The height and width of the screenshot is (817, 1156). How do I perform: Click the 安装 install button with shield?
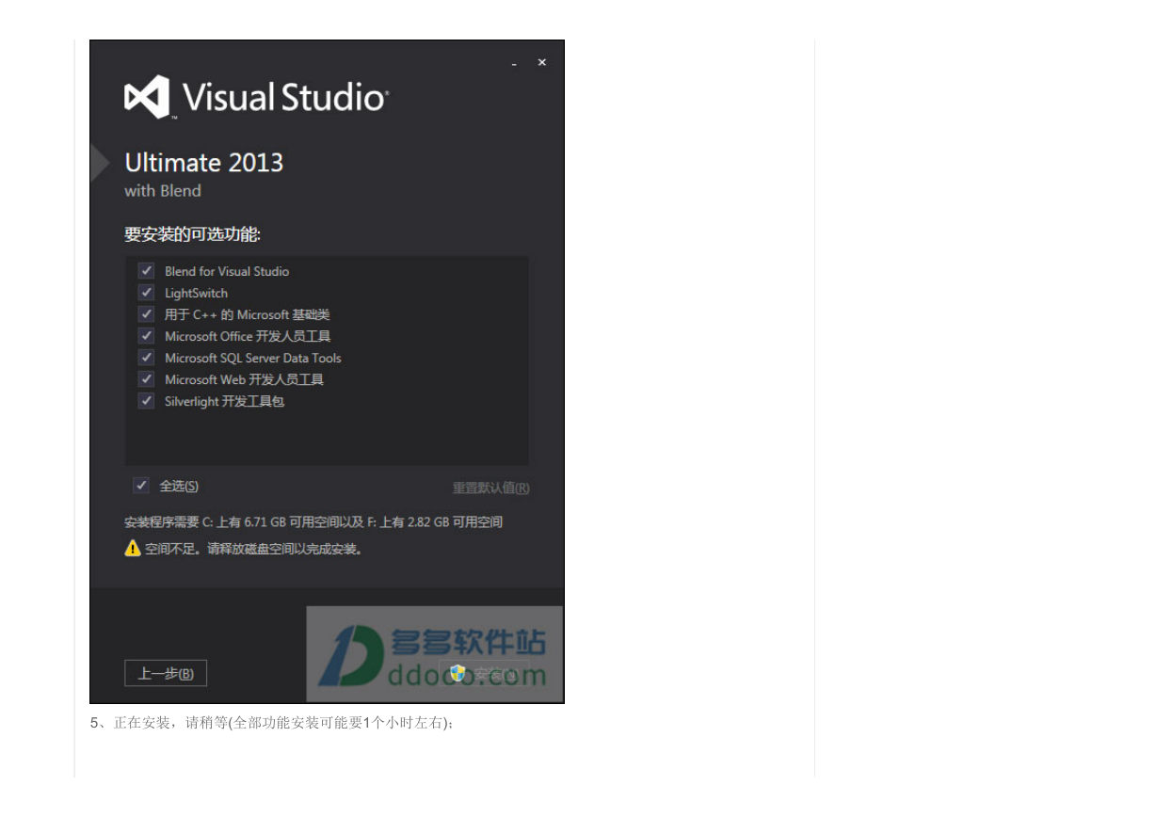pyautogui.click(x=484, y=674)
